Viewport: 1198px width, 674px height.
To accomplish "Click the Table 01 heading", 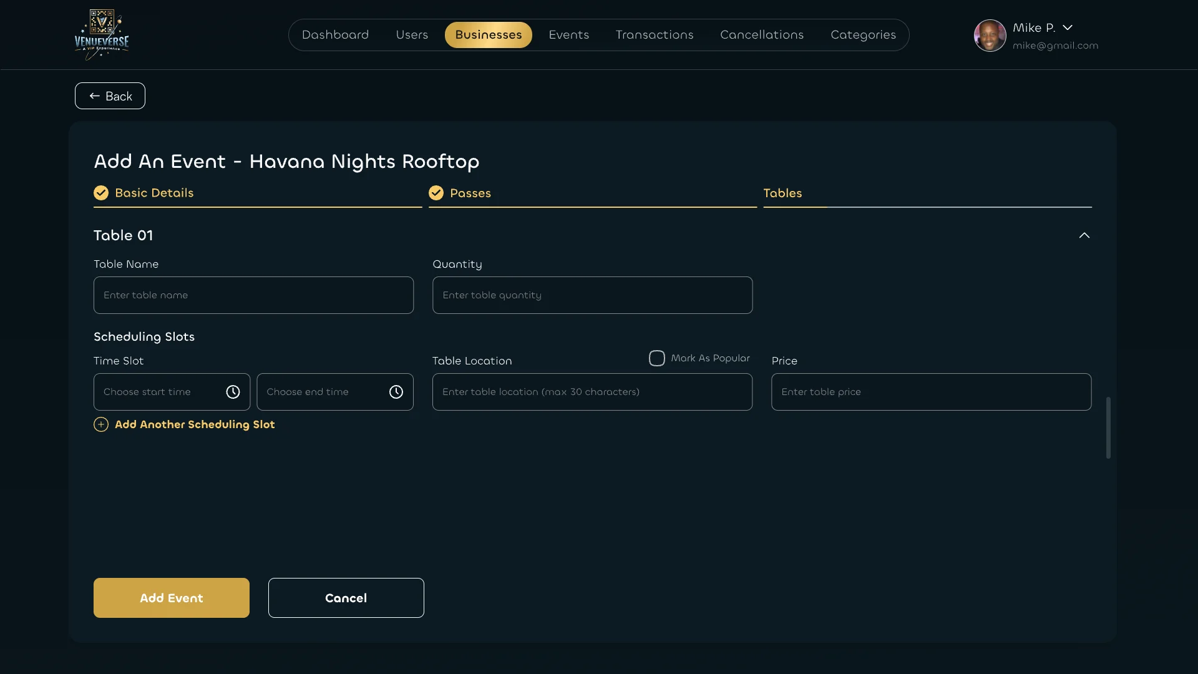I will coord(123,235).
